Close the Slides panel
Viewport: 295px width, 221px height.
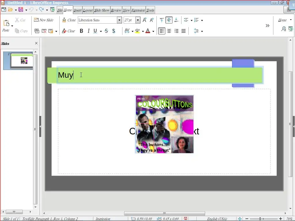[x=36, y=43]
